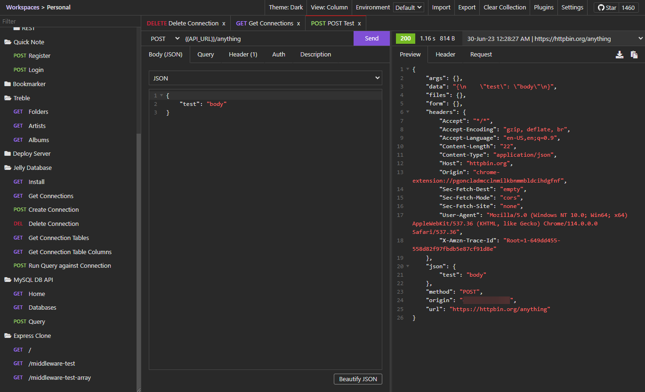Click the Quick Note folder icon

point(8,42)
